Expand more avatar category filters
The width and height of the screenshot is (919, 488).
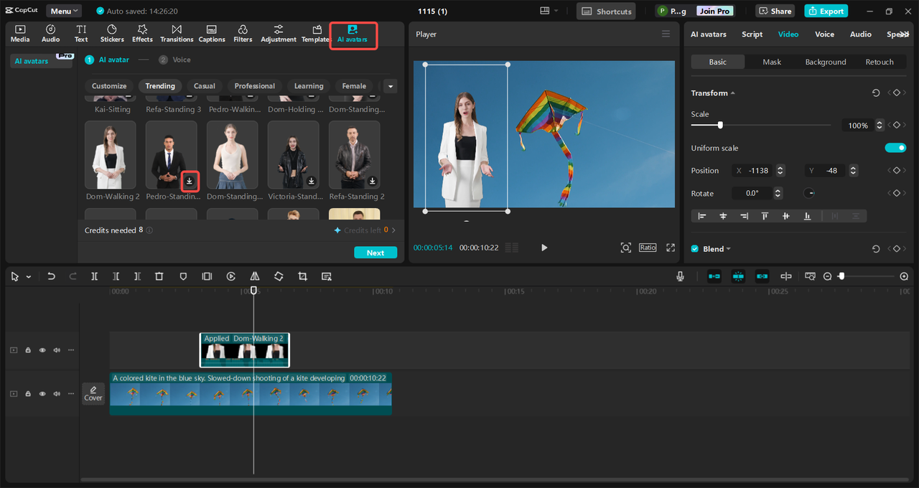[x=391, y=86]
